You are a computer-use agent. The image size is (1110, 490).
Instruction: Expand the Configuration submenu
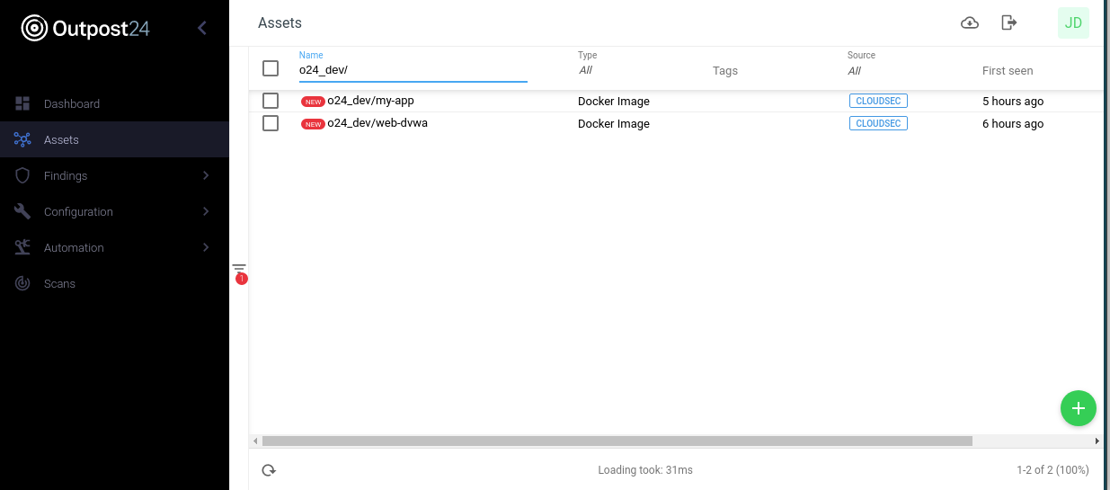coord(205,211)
